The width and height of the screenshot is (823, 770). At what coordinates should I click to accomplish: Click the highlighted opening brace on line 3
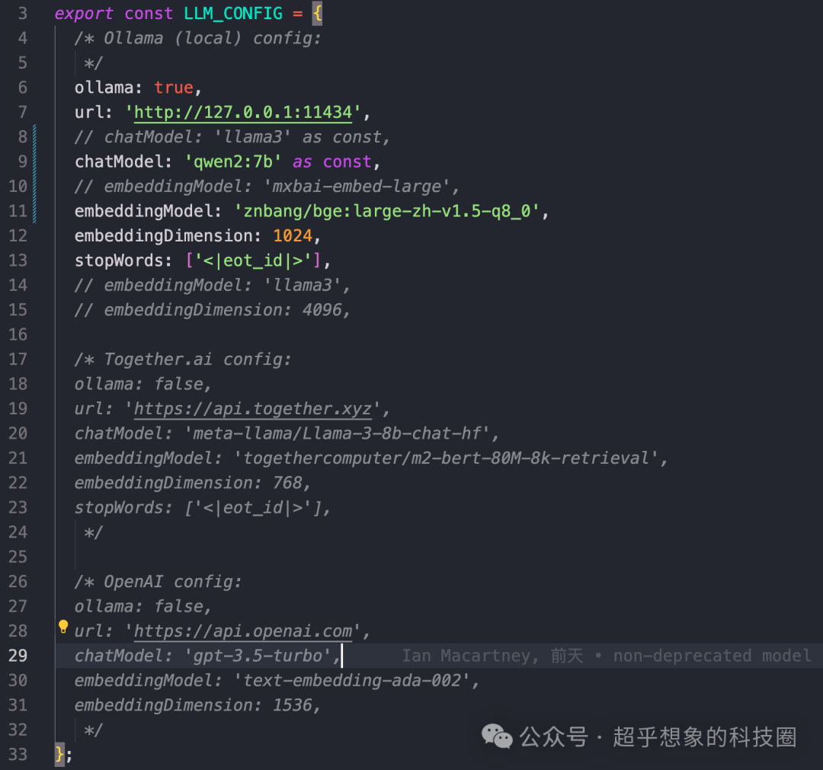tap(317, 14)
